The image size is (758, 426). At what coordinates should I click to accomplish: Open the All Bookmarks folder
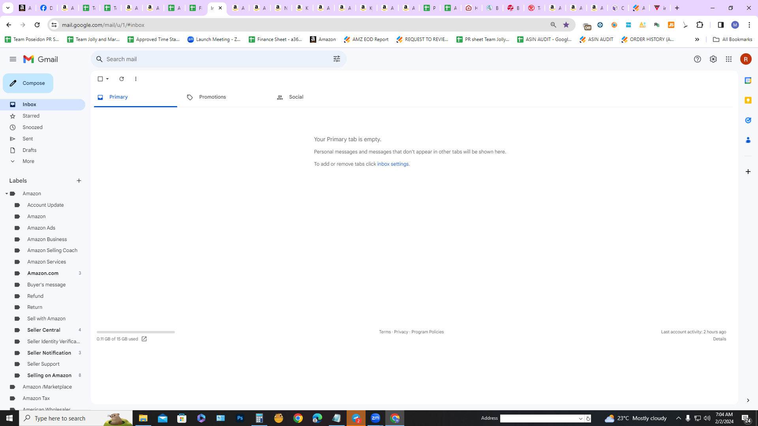click(x=732, y=39)
